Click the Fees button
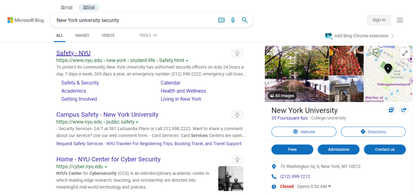This screenshot has height=195, width=420. point(292,150)
